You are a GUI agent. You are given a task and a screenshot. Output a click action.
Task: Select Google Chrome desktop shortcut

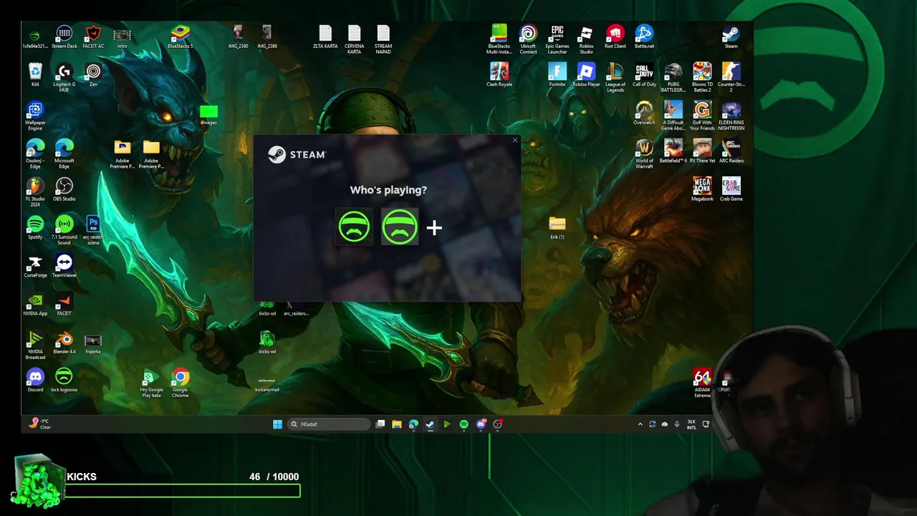180,383
